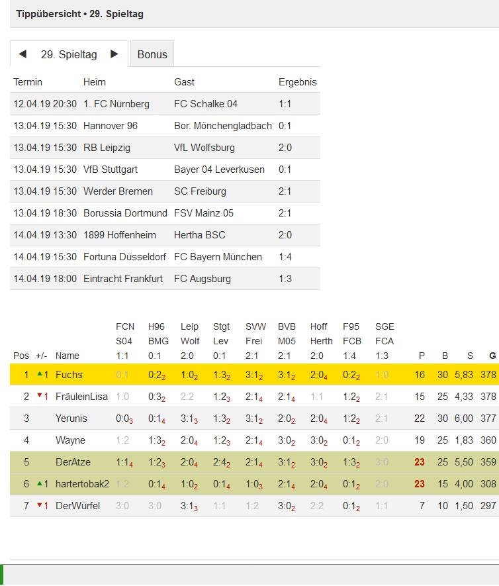Image resolution: width=499 pixels, height=586 pixels.
Task: Go to previous Spieltag with left arrow
Action: coord(23,54)
